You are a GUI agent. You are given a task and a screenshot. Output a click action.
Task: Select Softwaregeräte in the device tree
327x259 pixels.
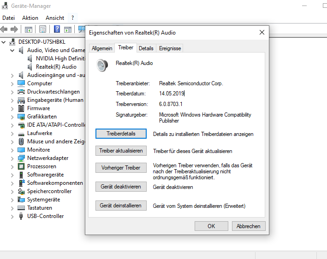coord(46,175)
